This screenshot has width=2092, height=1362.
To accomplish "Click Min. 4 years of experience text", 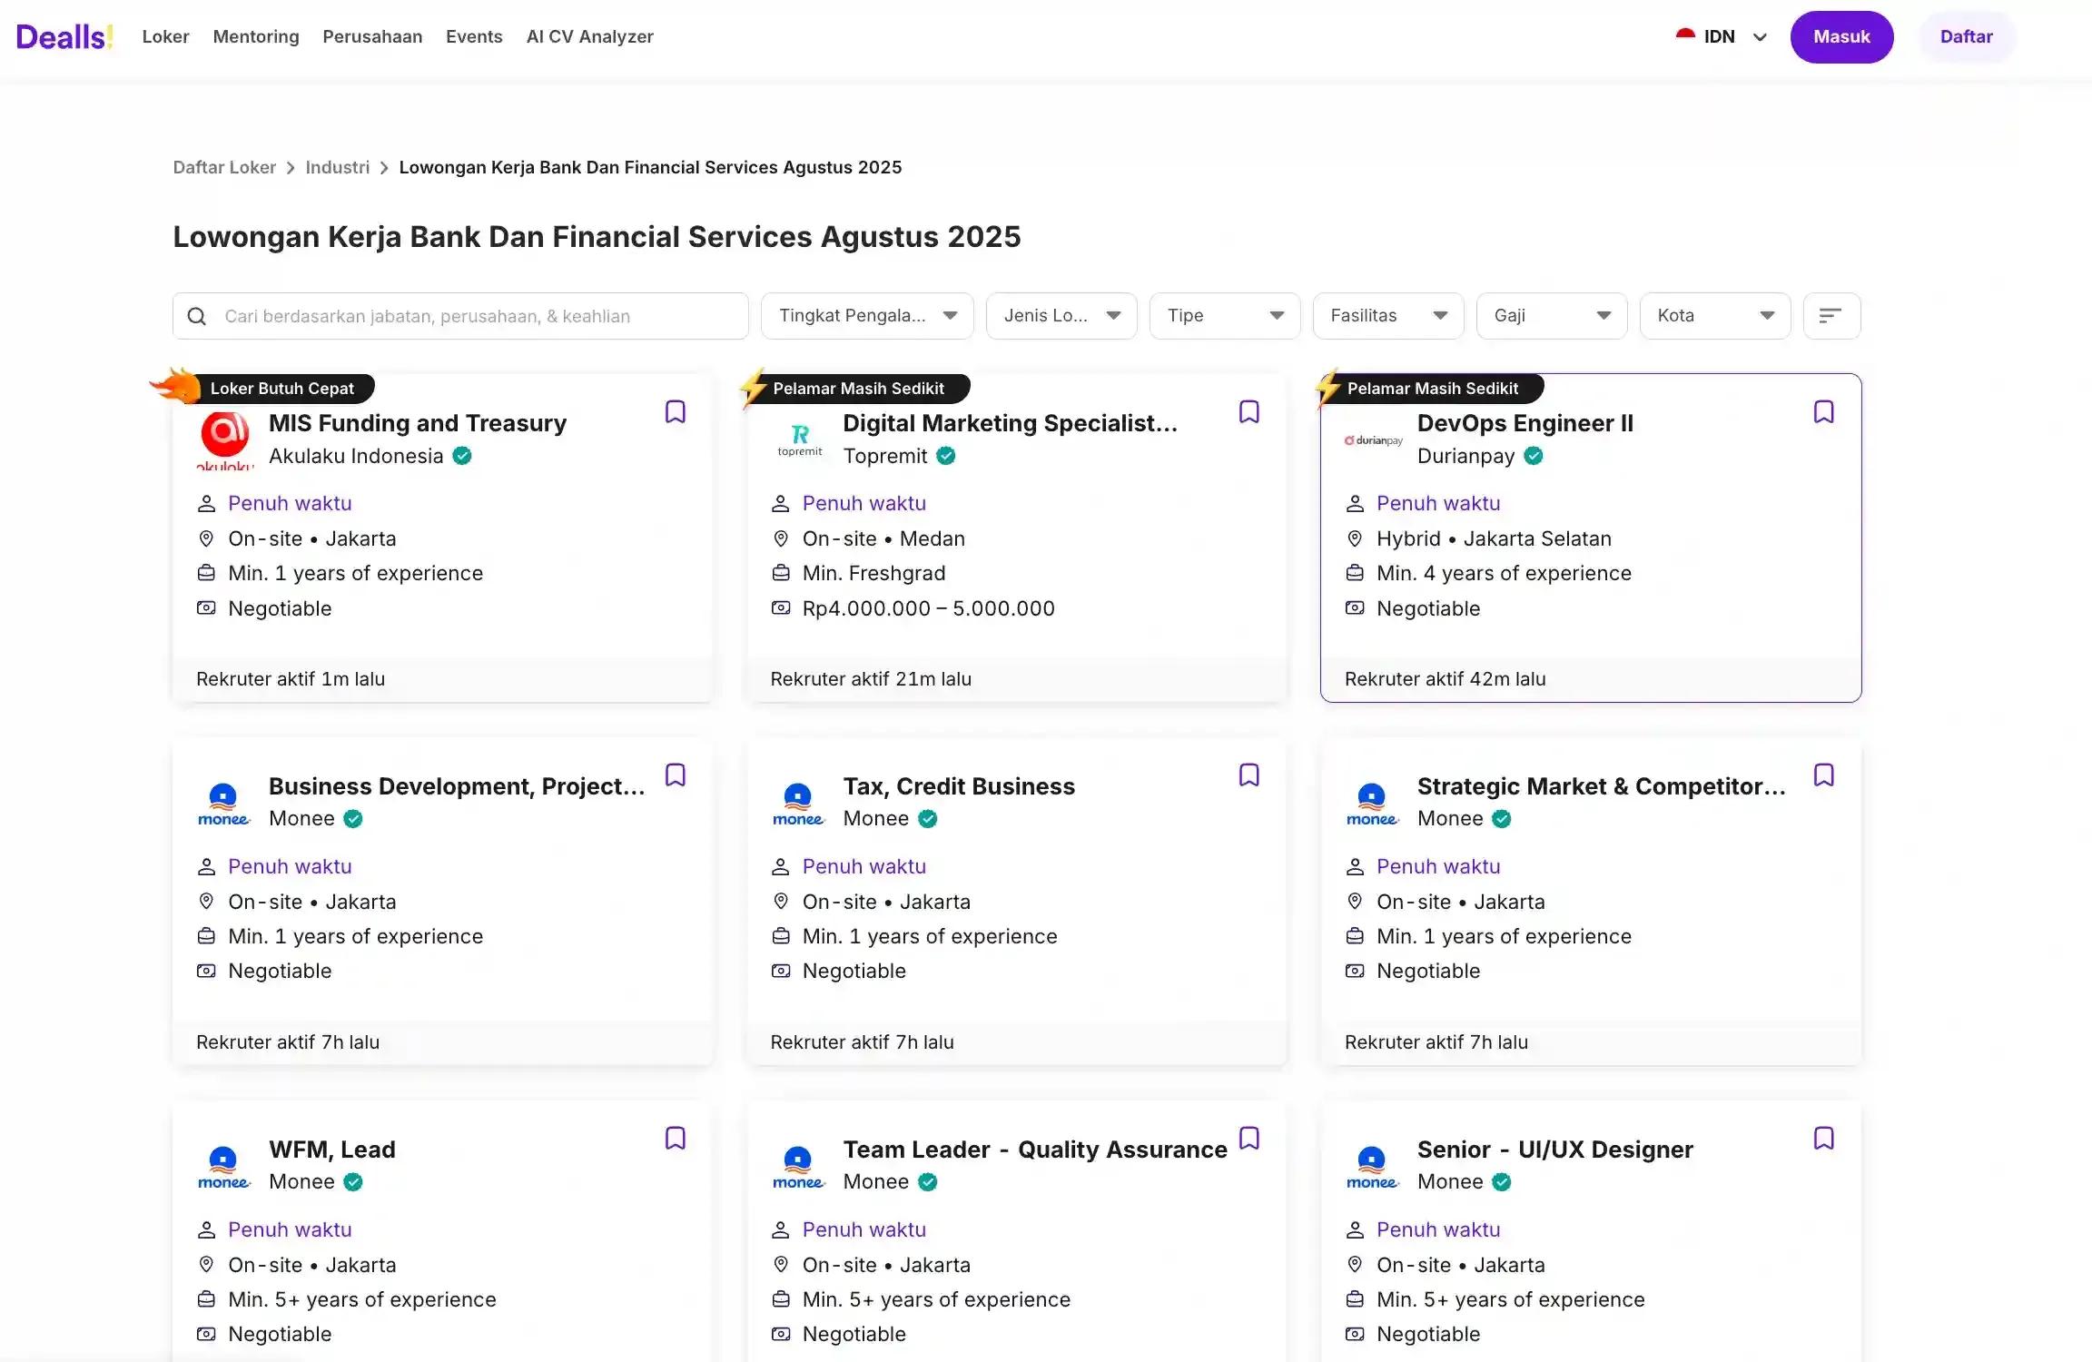I will click(x=1504, y=573).
